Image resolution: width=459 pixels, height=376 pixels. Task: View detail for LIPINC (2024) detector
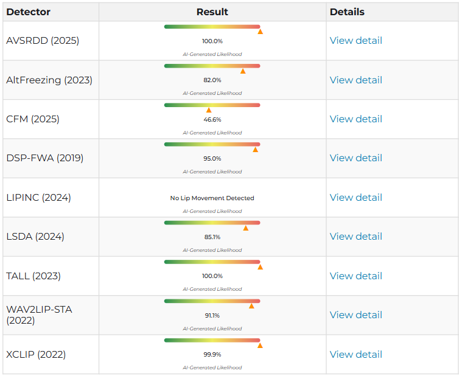[x=356, y=198]
